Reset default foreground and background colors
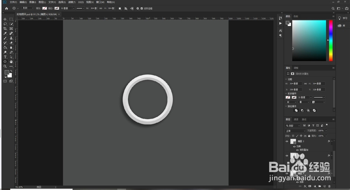 [5, 77]
